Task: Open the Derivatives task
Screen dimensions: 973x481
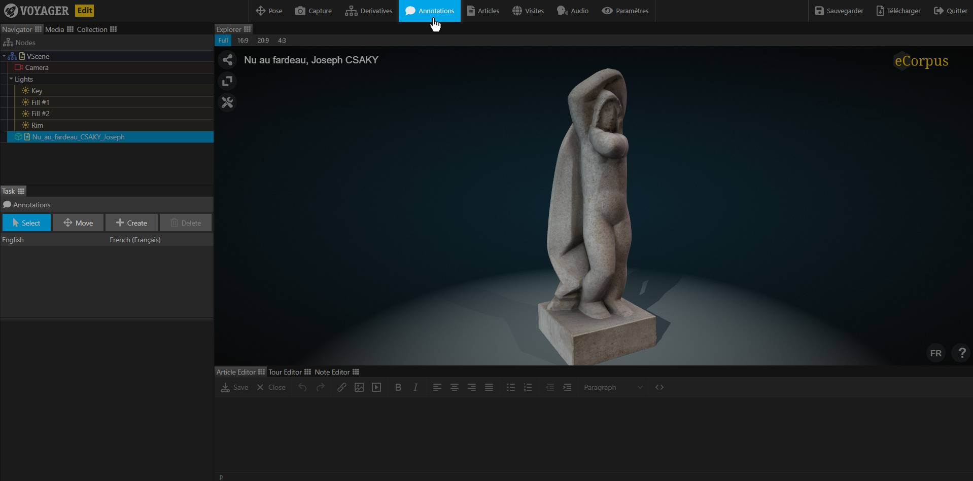Action: pyautogui.click(x=369, y=11)
